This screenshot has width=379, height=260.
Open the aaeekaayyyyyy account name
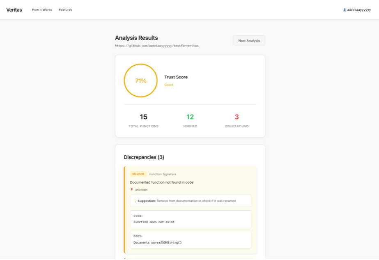359,10
